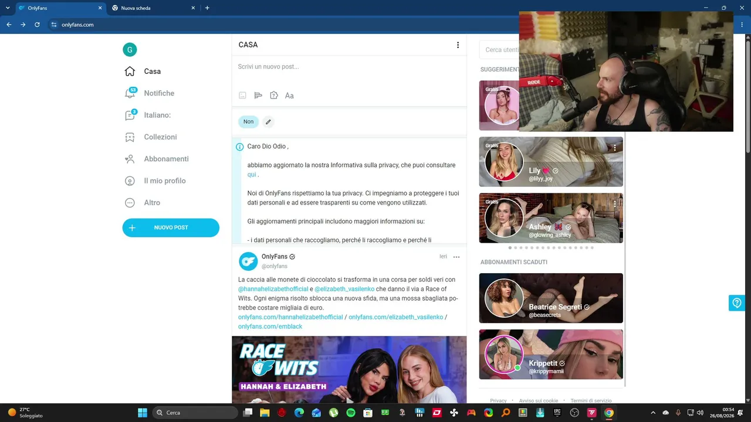Open the Altro more-options icon

point(130,203)
